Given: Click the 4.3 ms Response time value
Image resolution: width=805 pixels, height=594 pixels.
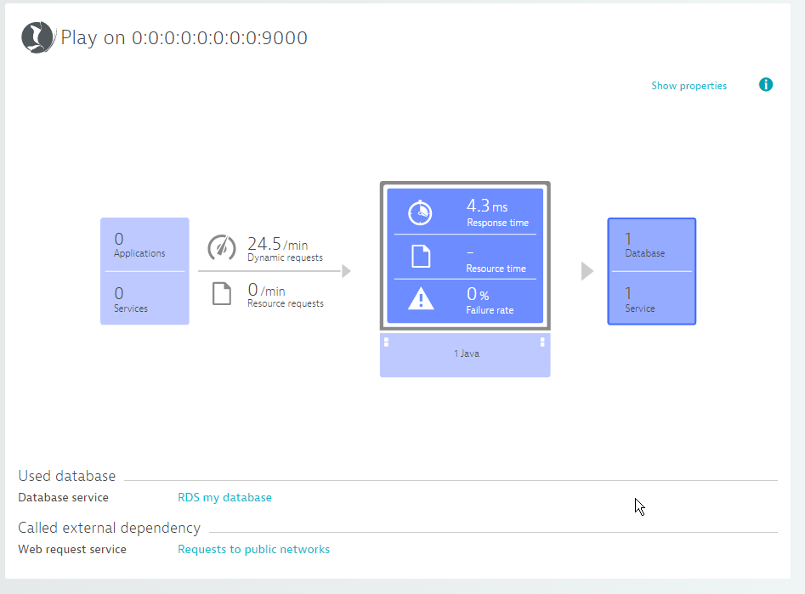Looking at the screenshot, I should (497, 212).
